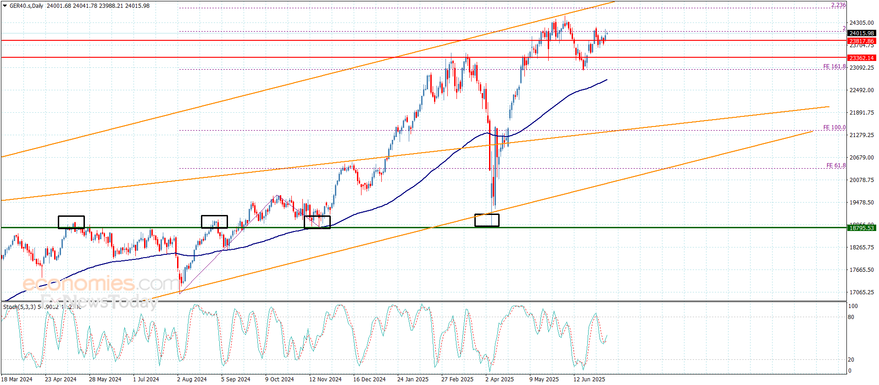Select the black rectangle near 23 Apr 2024
This screenshot has height=385, width=879.
click(71, 222)
